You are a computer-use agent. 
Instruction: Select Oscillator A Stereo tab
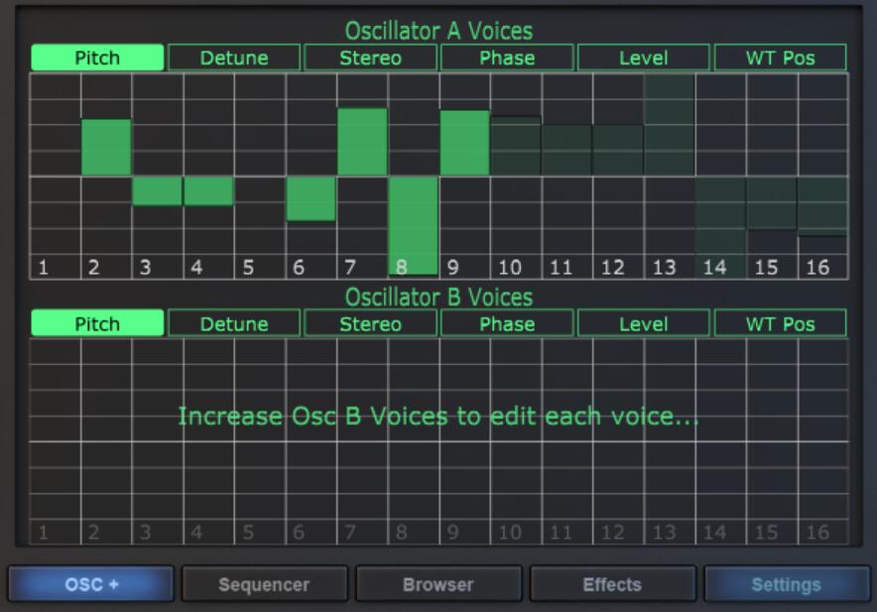pos(371,58)
